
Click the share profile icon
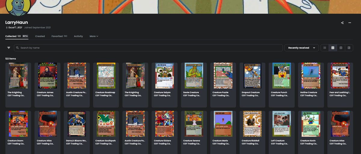(342, 23)
